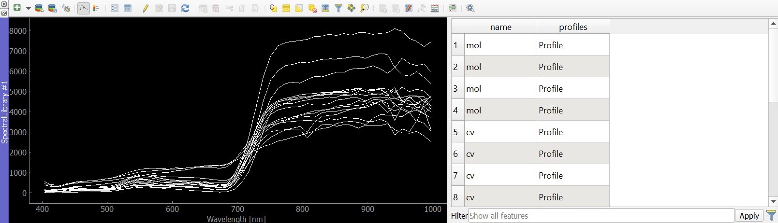Click the blue reload table arrows icon
The image size is (778, 223).
[185, 8]
